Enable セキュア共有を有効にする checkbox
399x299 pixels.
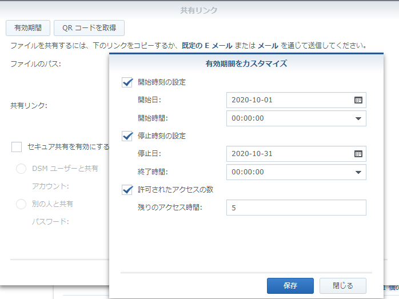17,147
